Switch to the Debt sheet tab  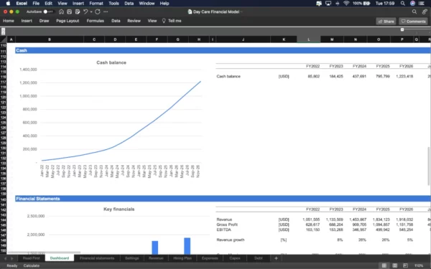259,258
